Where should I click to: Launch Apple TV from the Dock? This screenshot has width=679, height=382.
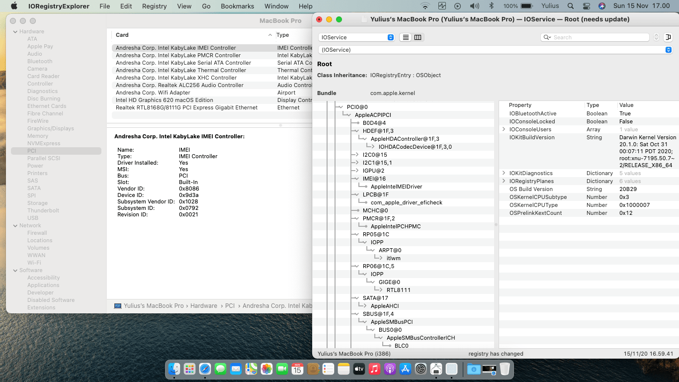pos(359,369)
